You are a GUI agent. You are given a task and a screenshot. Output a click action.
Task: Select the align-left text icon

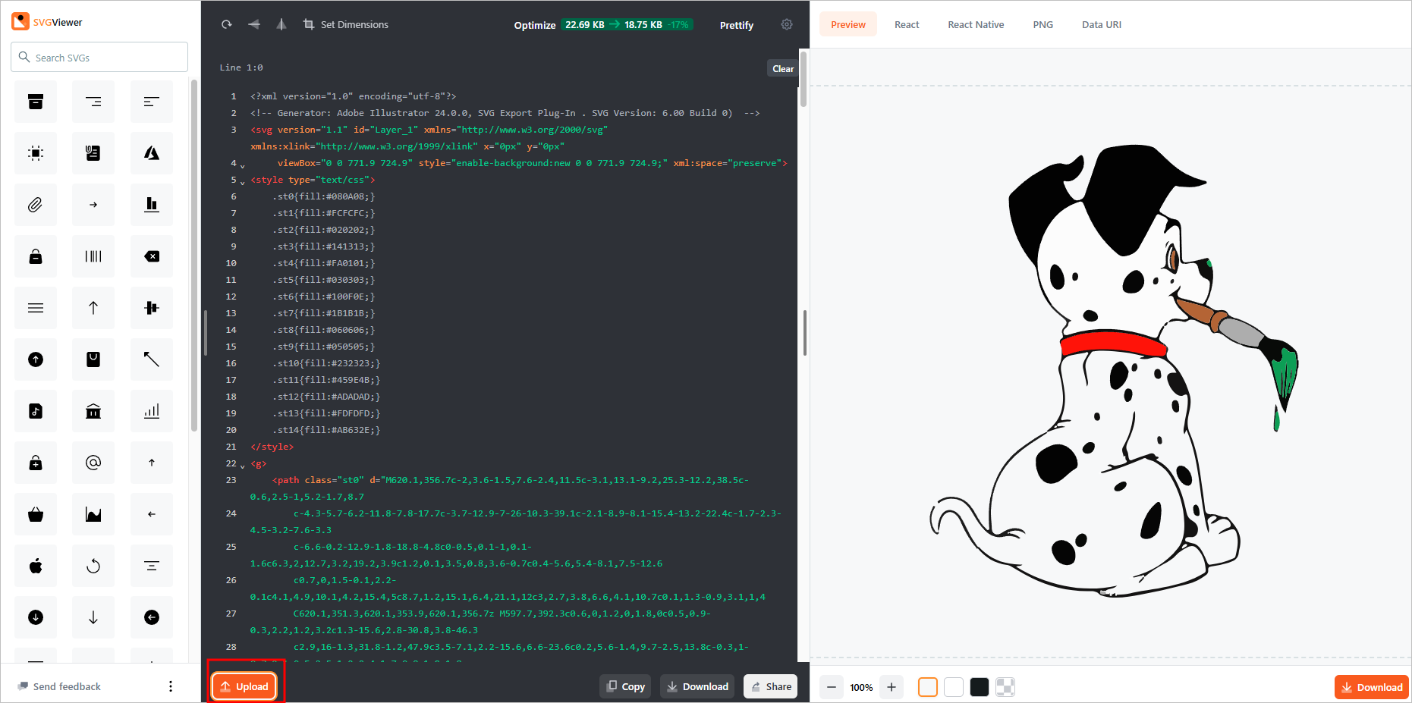coord(152,102)
